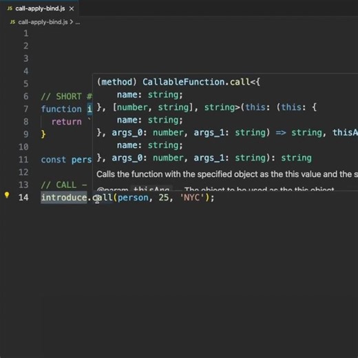This screenshot has width=358, height=358.
Task: Click line number 1 in gutter
Action: [26, 34]
